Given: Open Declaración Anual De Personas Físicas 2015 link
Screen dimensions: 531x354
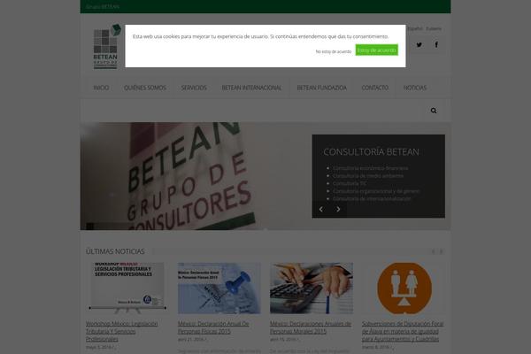Looking at the screenshot, I should (x=213, y=327).
